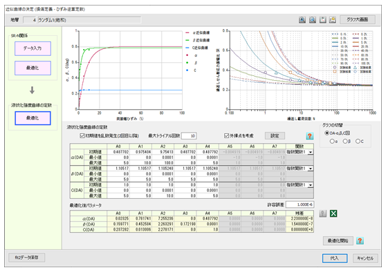Viewport: 386px width, 270px height.
Task: Open function dropdown for β(DA) row
Action: pyautogui.click(x=311, y=168)
